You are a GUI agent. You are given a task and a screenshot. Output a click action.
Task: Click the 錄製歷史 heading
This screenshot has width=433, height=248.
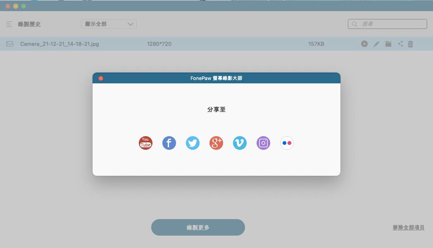29,24
